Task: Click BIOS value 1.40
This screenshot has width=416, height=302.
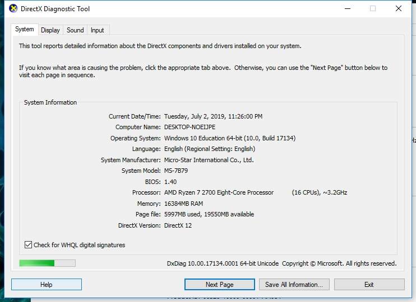Action: pyautogui.click(x=170, y=182)
